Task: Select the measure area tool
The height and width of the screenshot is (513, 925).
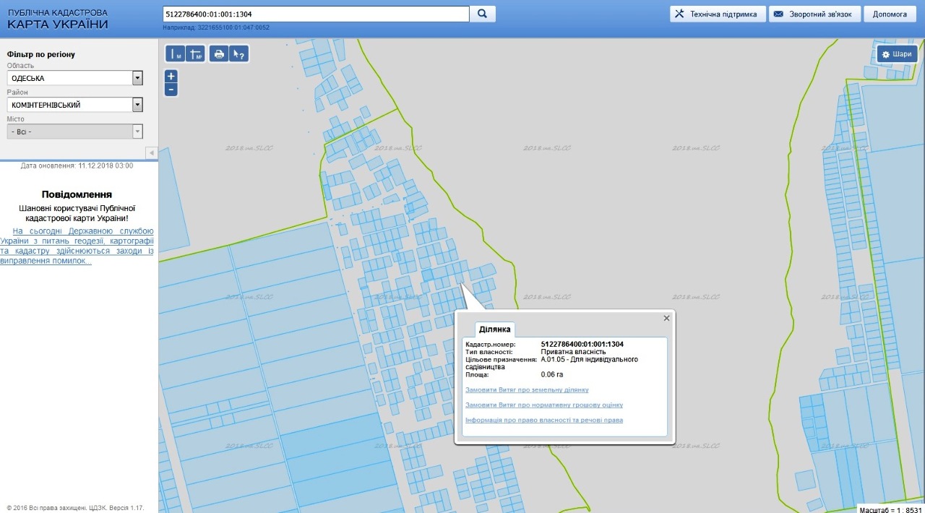Action: (x=196, y=53)
